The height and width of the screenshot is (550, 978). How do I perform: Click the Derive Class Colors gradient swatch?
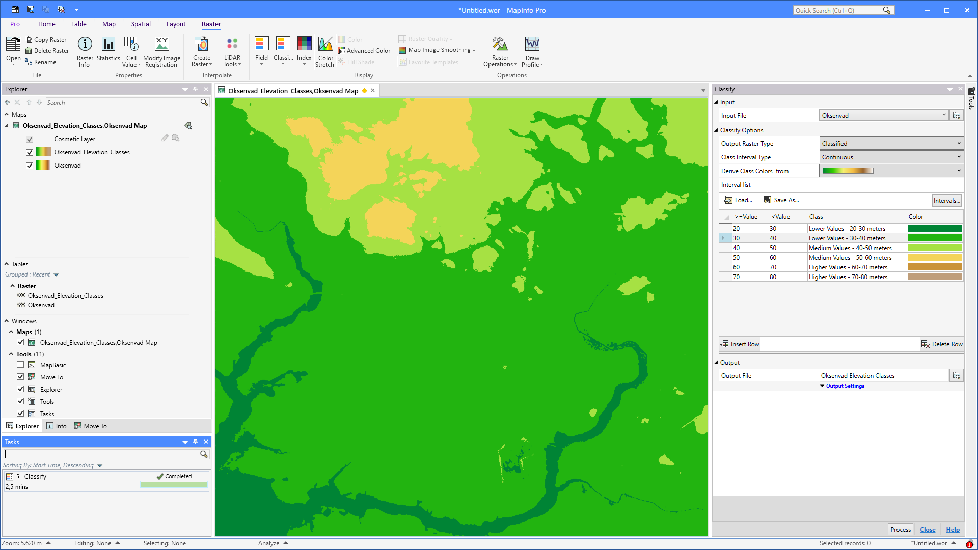click(x=847, y=171)
